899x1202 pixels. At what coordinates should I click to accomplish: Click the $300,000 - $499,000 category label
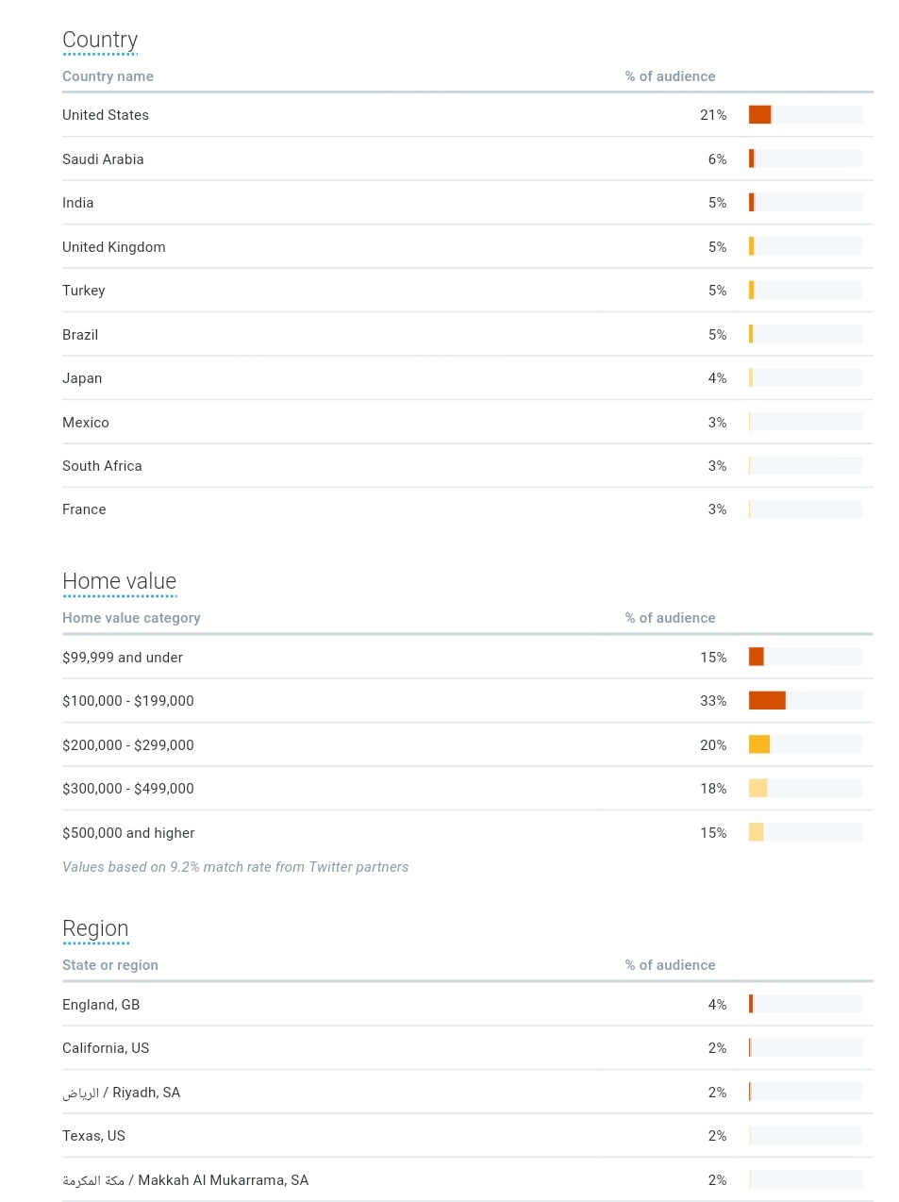pyautogui.click(x=128, y=789)
